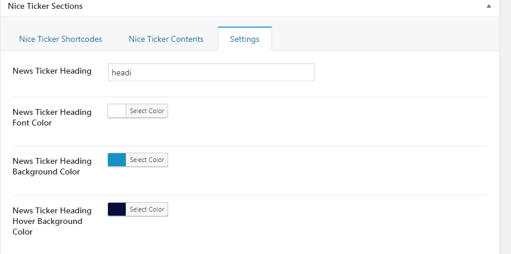The height and width of the screenshot is (254, 511).
Task: Click the blue Heading Background Color swatch
Action: (117, 160)
